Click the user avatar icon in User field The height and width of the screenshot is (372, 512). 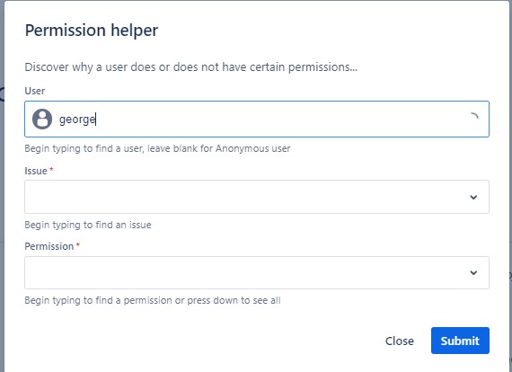[42, 120]
